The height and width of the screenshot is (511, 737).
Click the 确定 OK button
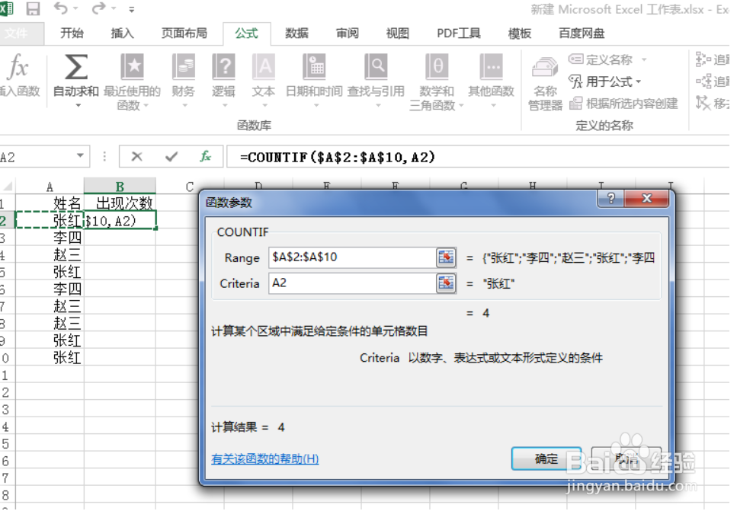pyautogui.click(x=546, y=458)
